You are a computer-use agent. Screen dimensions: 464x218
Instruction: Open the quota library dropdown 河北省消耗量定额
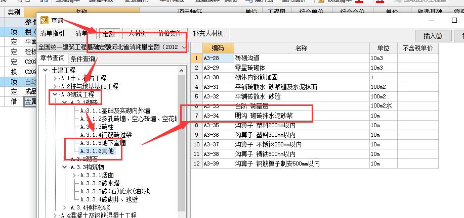tap(112, 47)
